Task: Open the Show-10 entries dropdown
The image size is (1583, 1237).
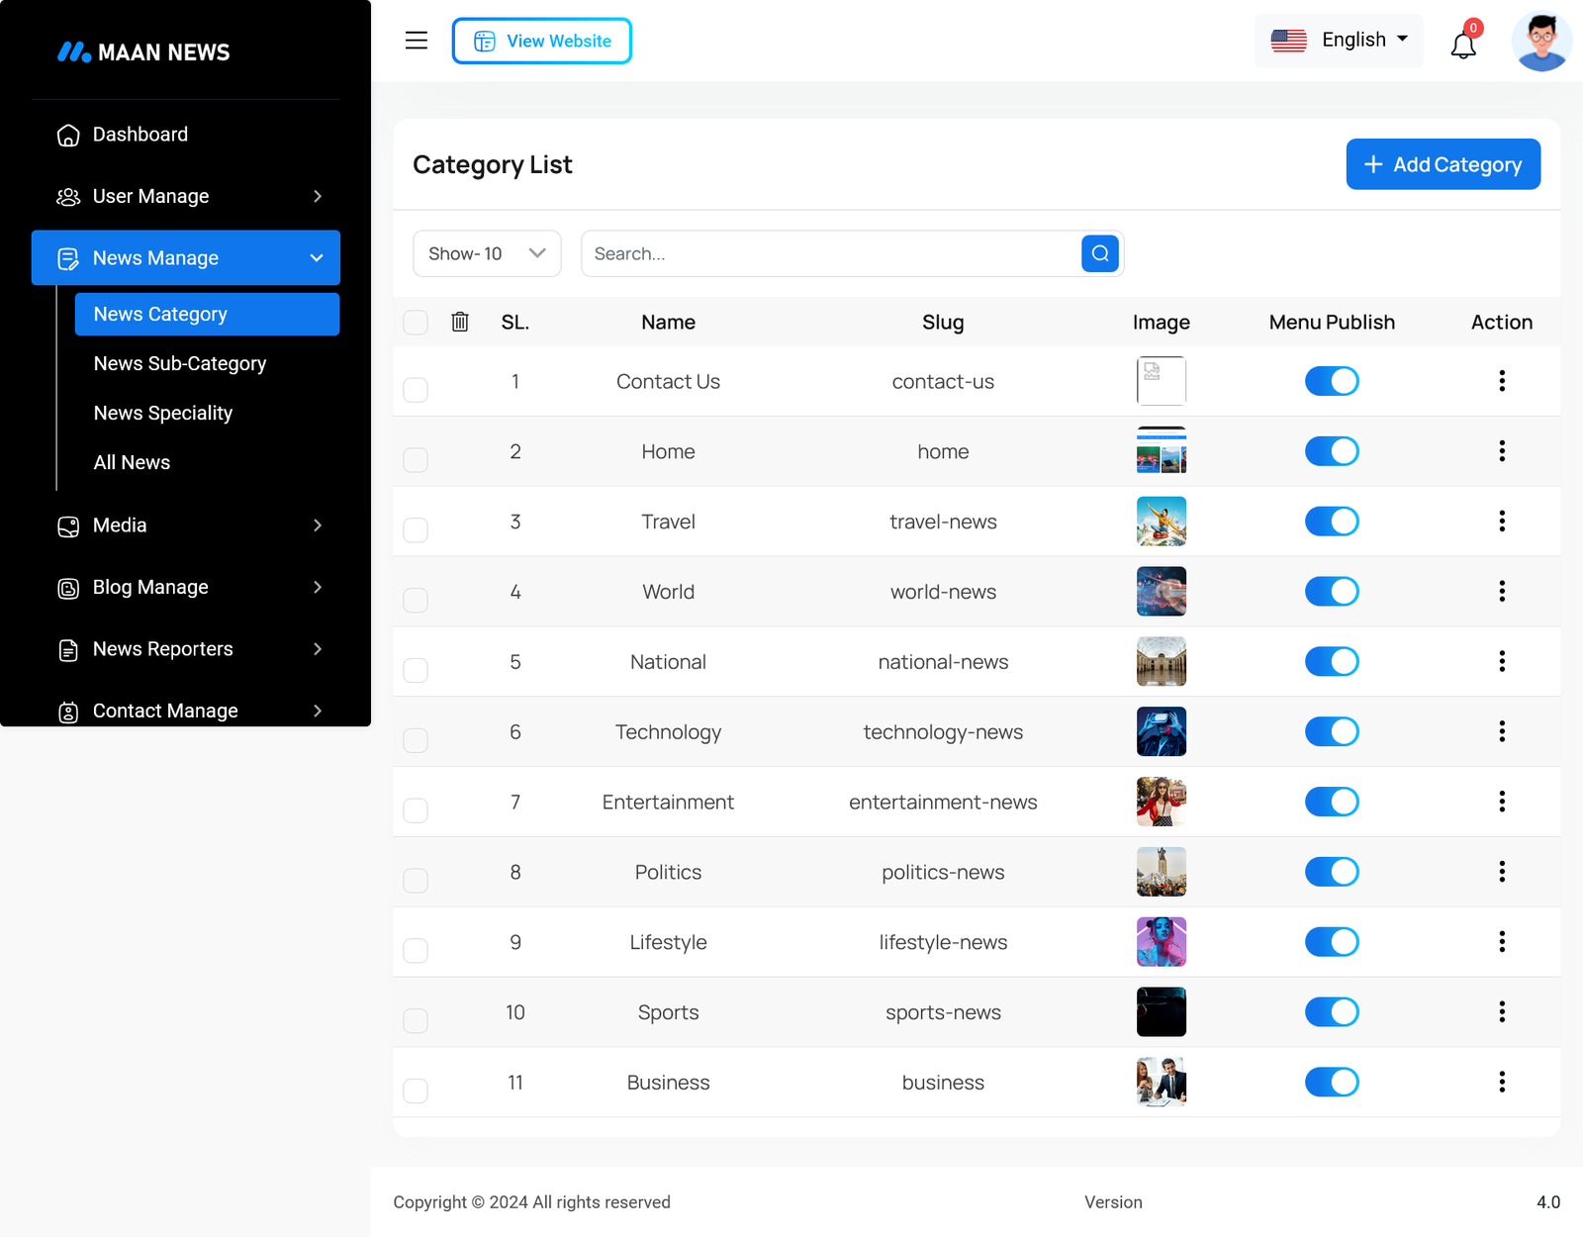Action: tap(487, 254)
